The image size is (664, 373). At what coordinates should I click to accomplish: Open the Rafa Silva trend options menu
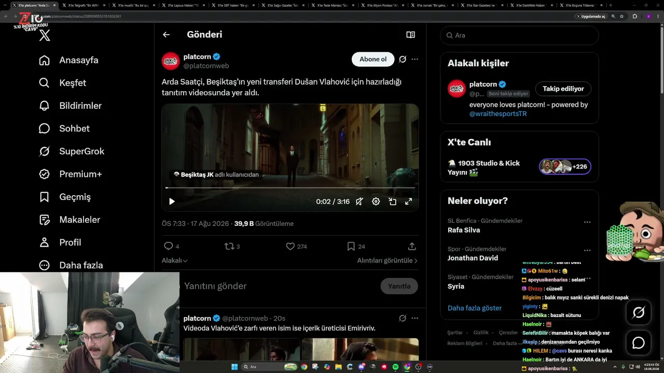click(587, 222)
